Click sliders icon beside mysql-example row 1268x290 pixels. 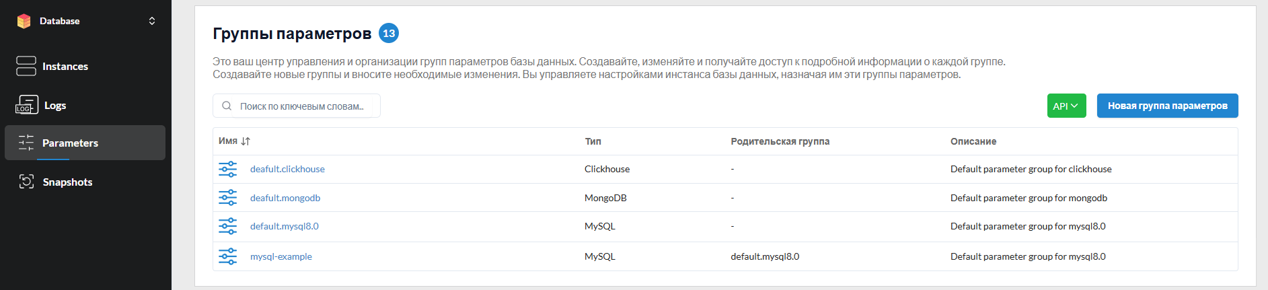[228, 256]
